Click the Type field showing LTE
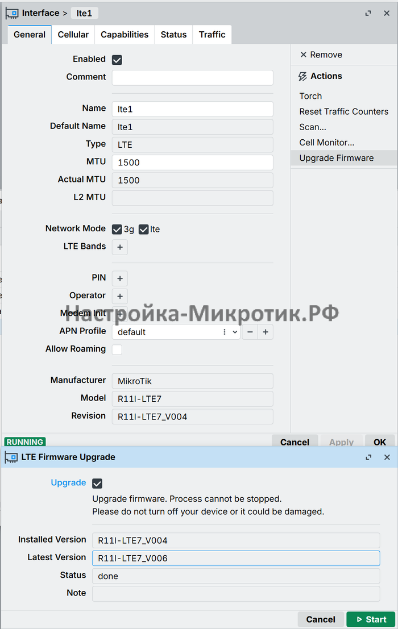The width and height of the screenshot is (398, 629). [x=193, y=144]
